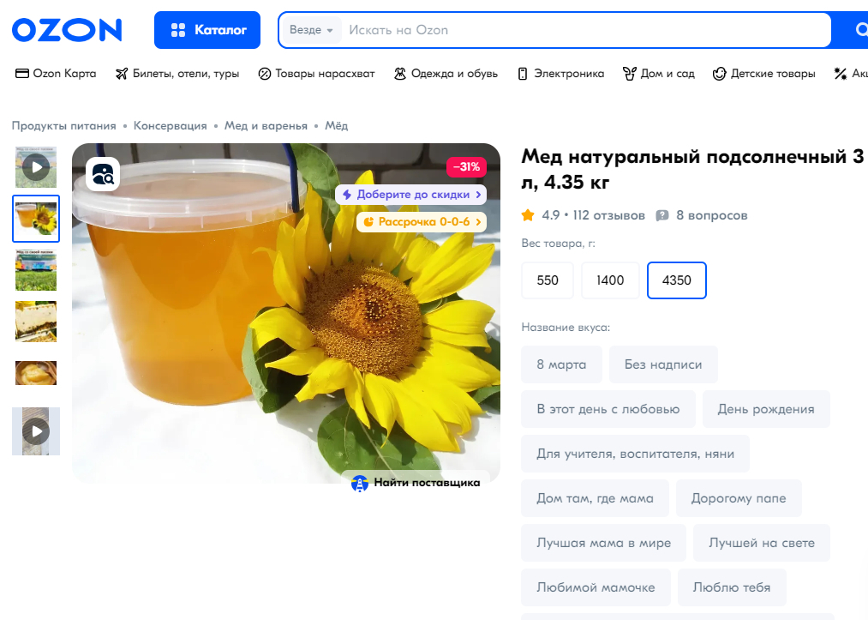Screen dimensions: 868x620
Task: Open Ozon Карта from top navigation
Action: 56,74
